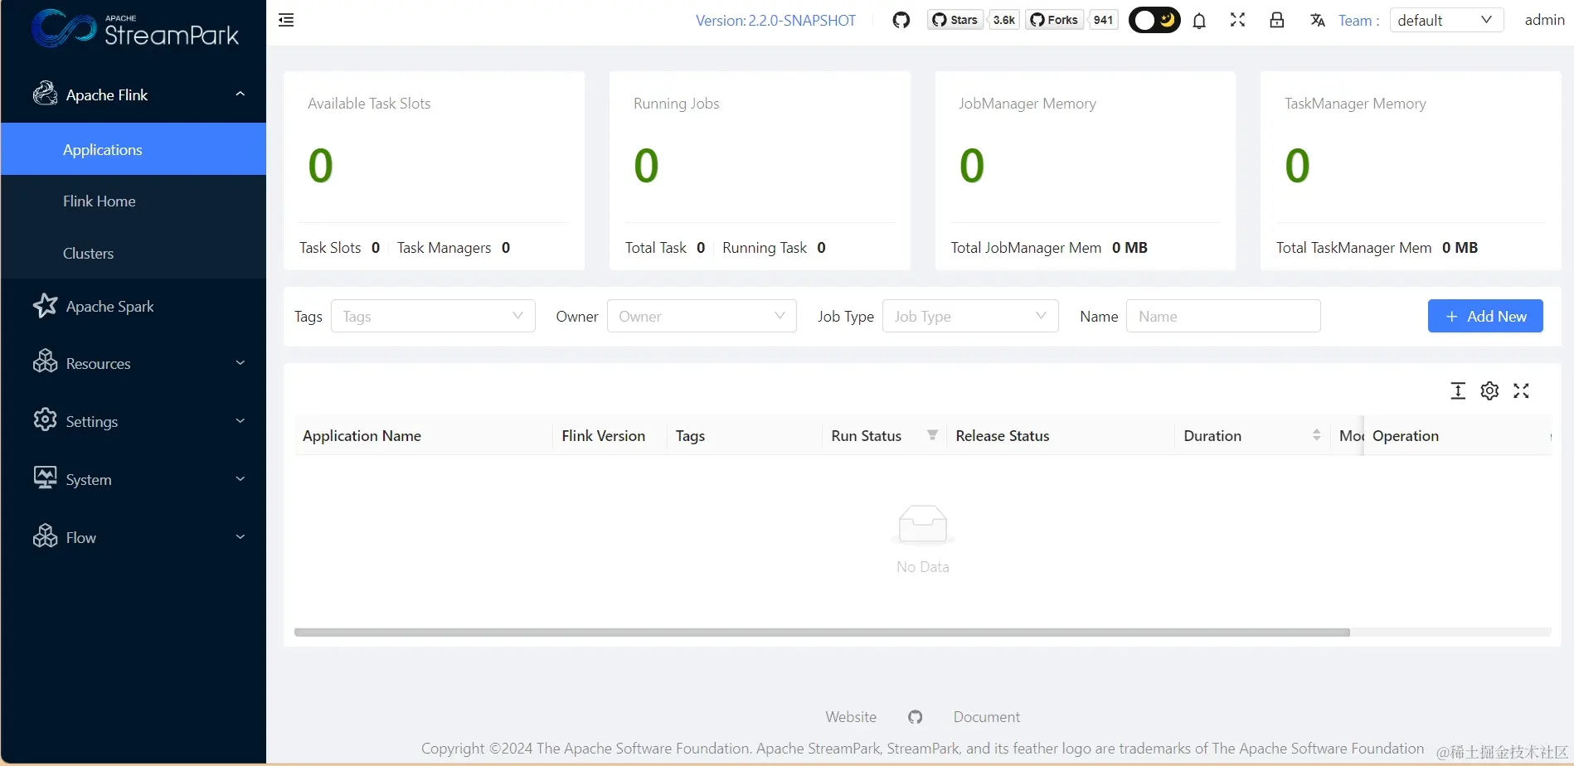1574x766 pixels.
Task: Focus the Name search field
Action: point(1223,316)
